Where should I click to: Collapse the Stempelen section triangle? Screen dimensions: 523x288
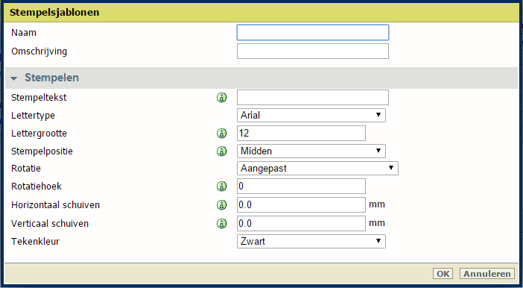point(13,78)
